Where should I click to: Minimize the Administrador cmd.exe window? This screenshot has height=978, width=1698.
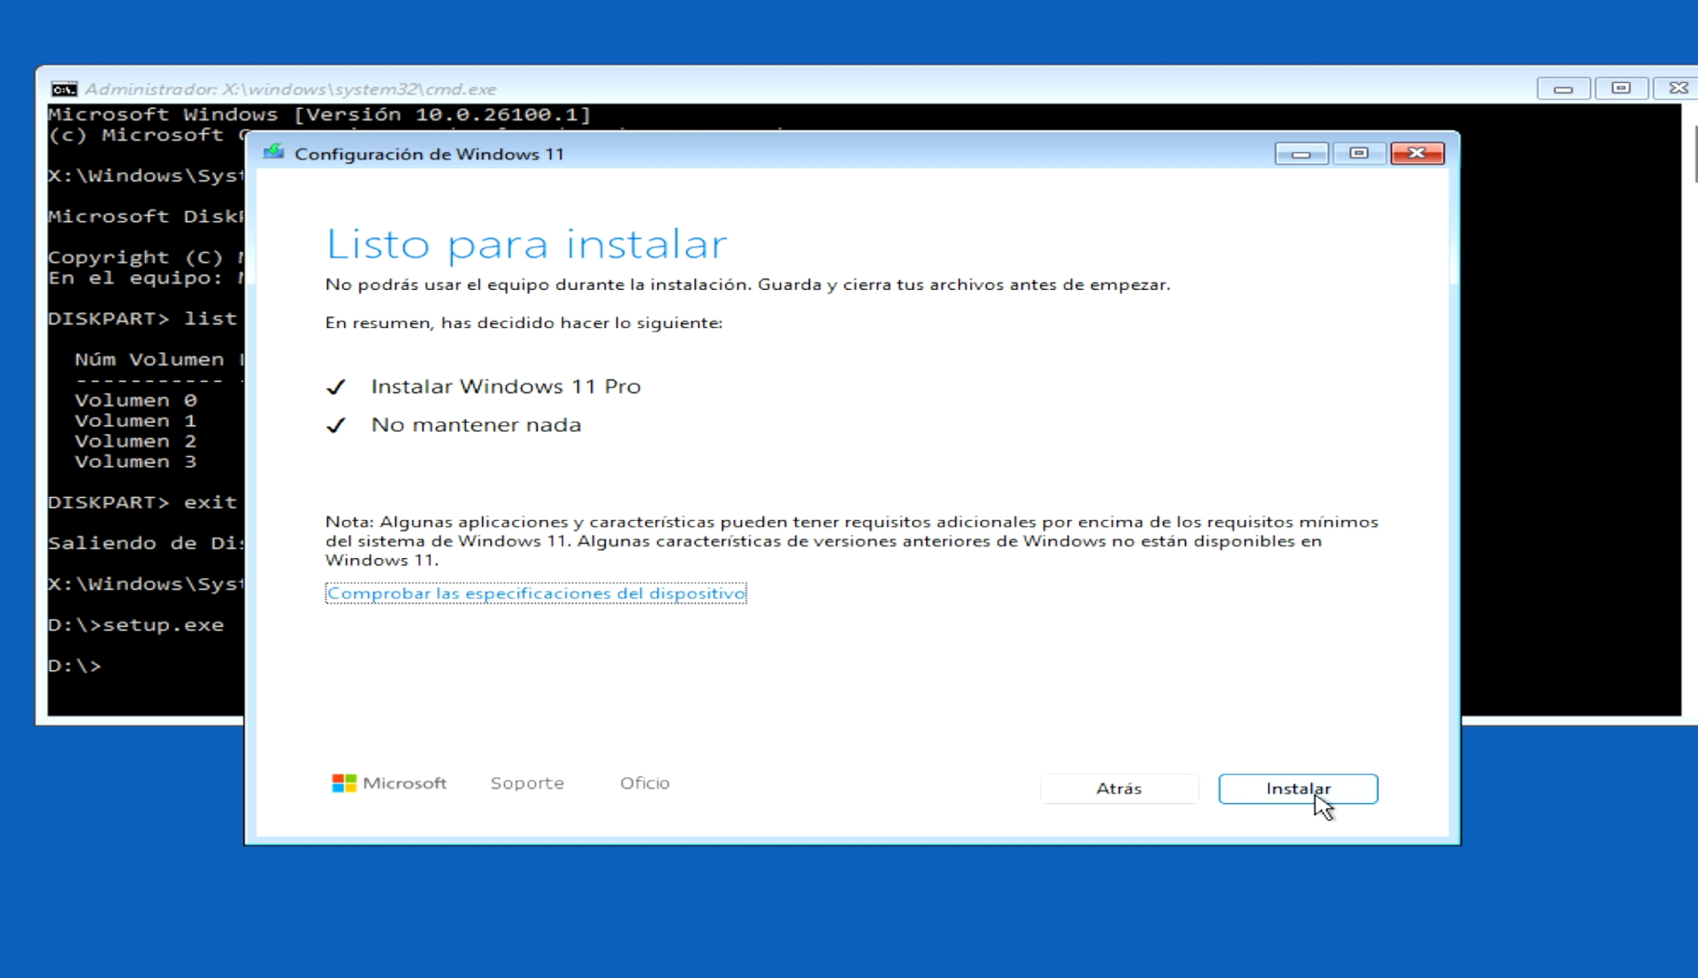click(1563, 88)
